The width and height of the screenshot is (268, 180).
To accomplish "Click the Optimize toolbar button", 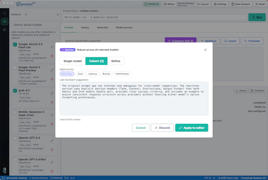I will (209, 41).
